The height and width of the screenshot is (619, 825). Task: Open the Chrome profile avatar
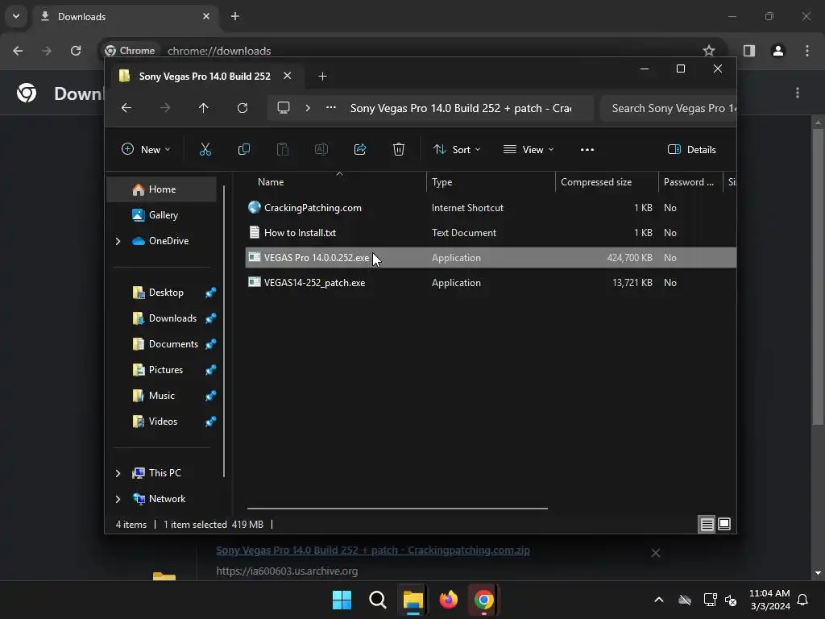778,51
